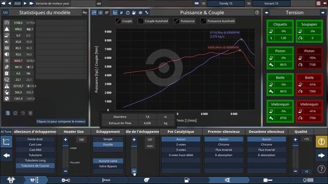Image resolution: width=328 pixels, height=184 pixels.
Task: Go to the next Tension panel
Action: point(322,12)
